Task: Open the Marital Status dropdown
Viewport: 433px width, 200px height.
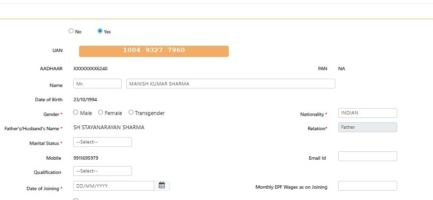Action: click(x=103, y=142)
